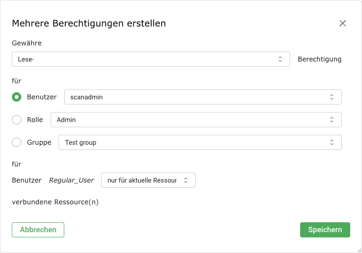Click the arrows on the resource scope selector

coord(186,180)
